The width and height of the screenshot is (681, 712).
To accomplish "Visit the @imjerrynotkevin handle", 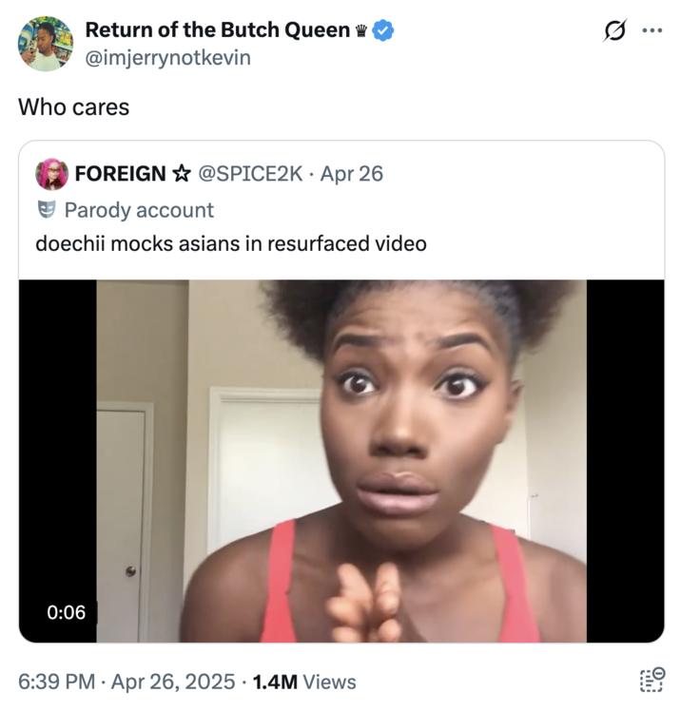I will pyautogui.click(x=168, y=58).
